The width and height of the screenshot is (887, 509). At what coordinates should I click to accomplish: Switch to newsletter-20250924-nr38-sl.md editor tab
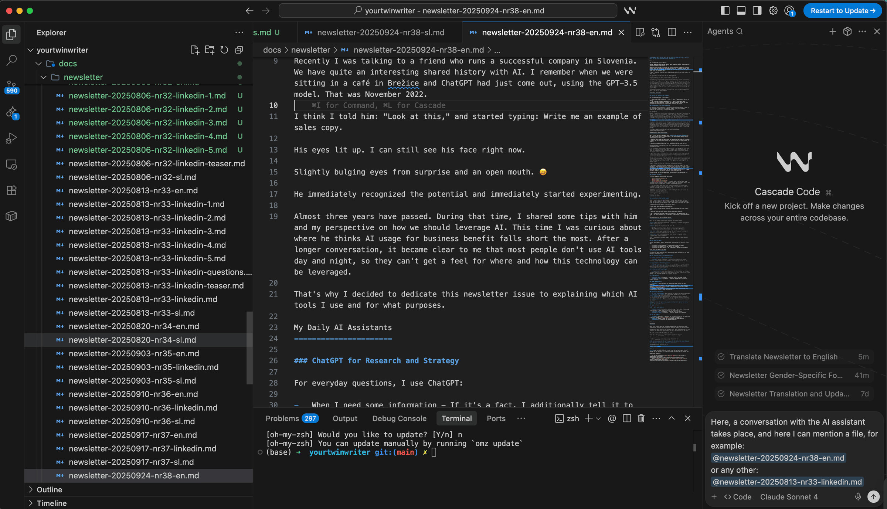point(380,33)
